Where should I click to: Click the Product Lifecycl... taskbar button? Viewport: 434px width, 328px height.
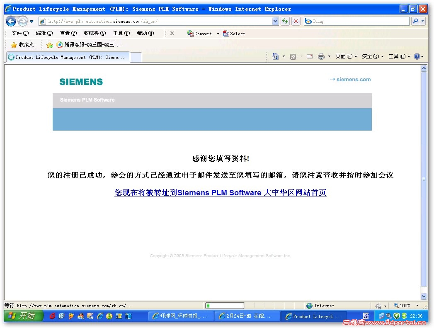(x=313, y=316)
